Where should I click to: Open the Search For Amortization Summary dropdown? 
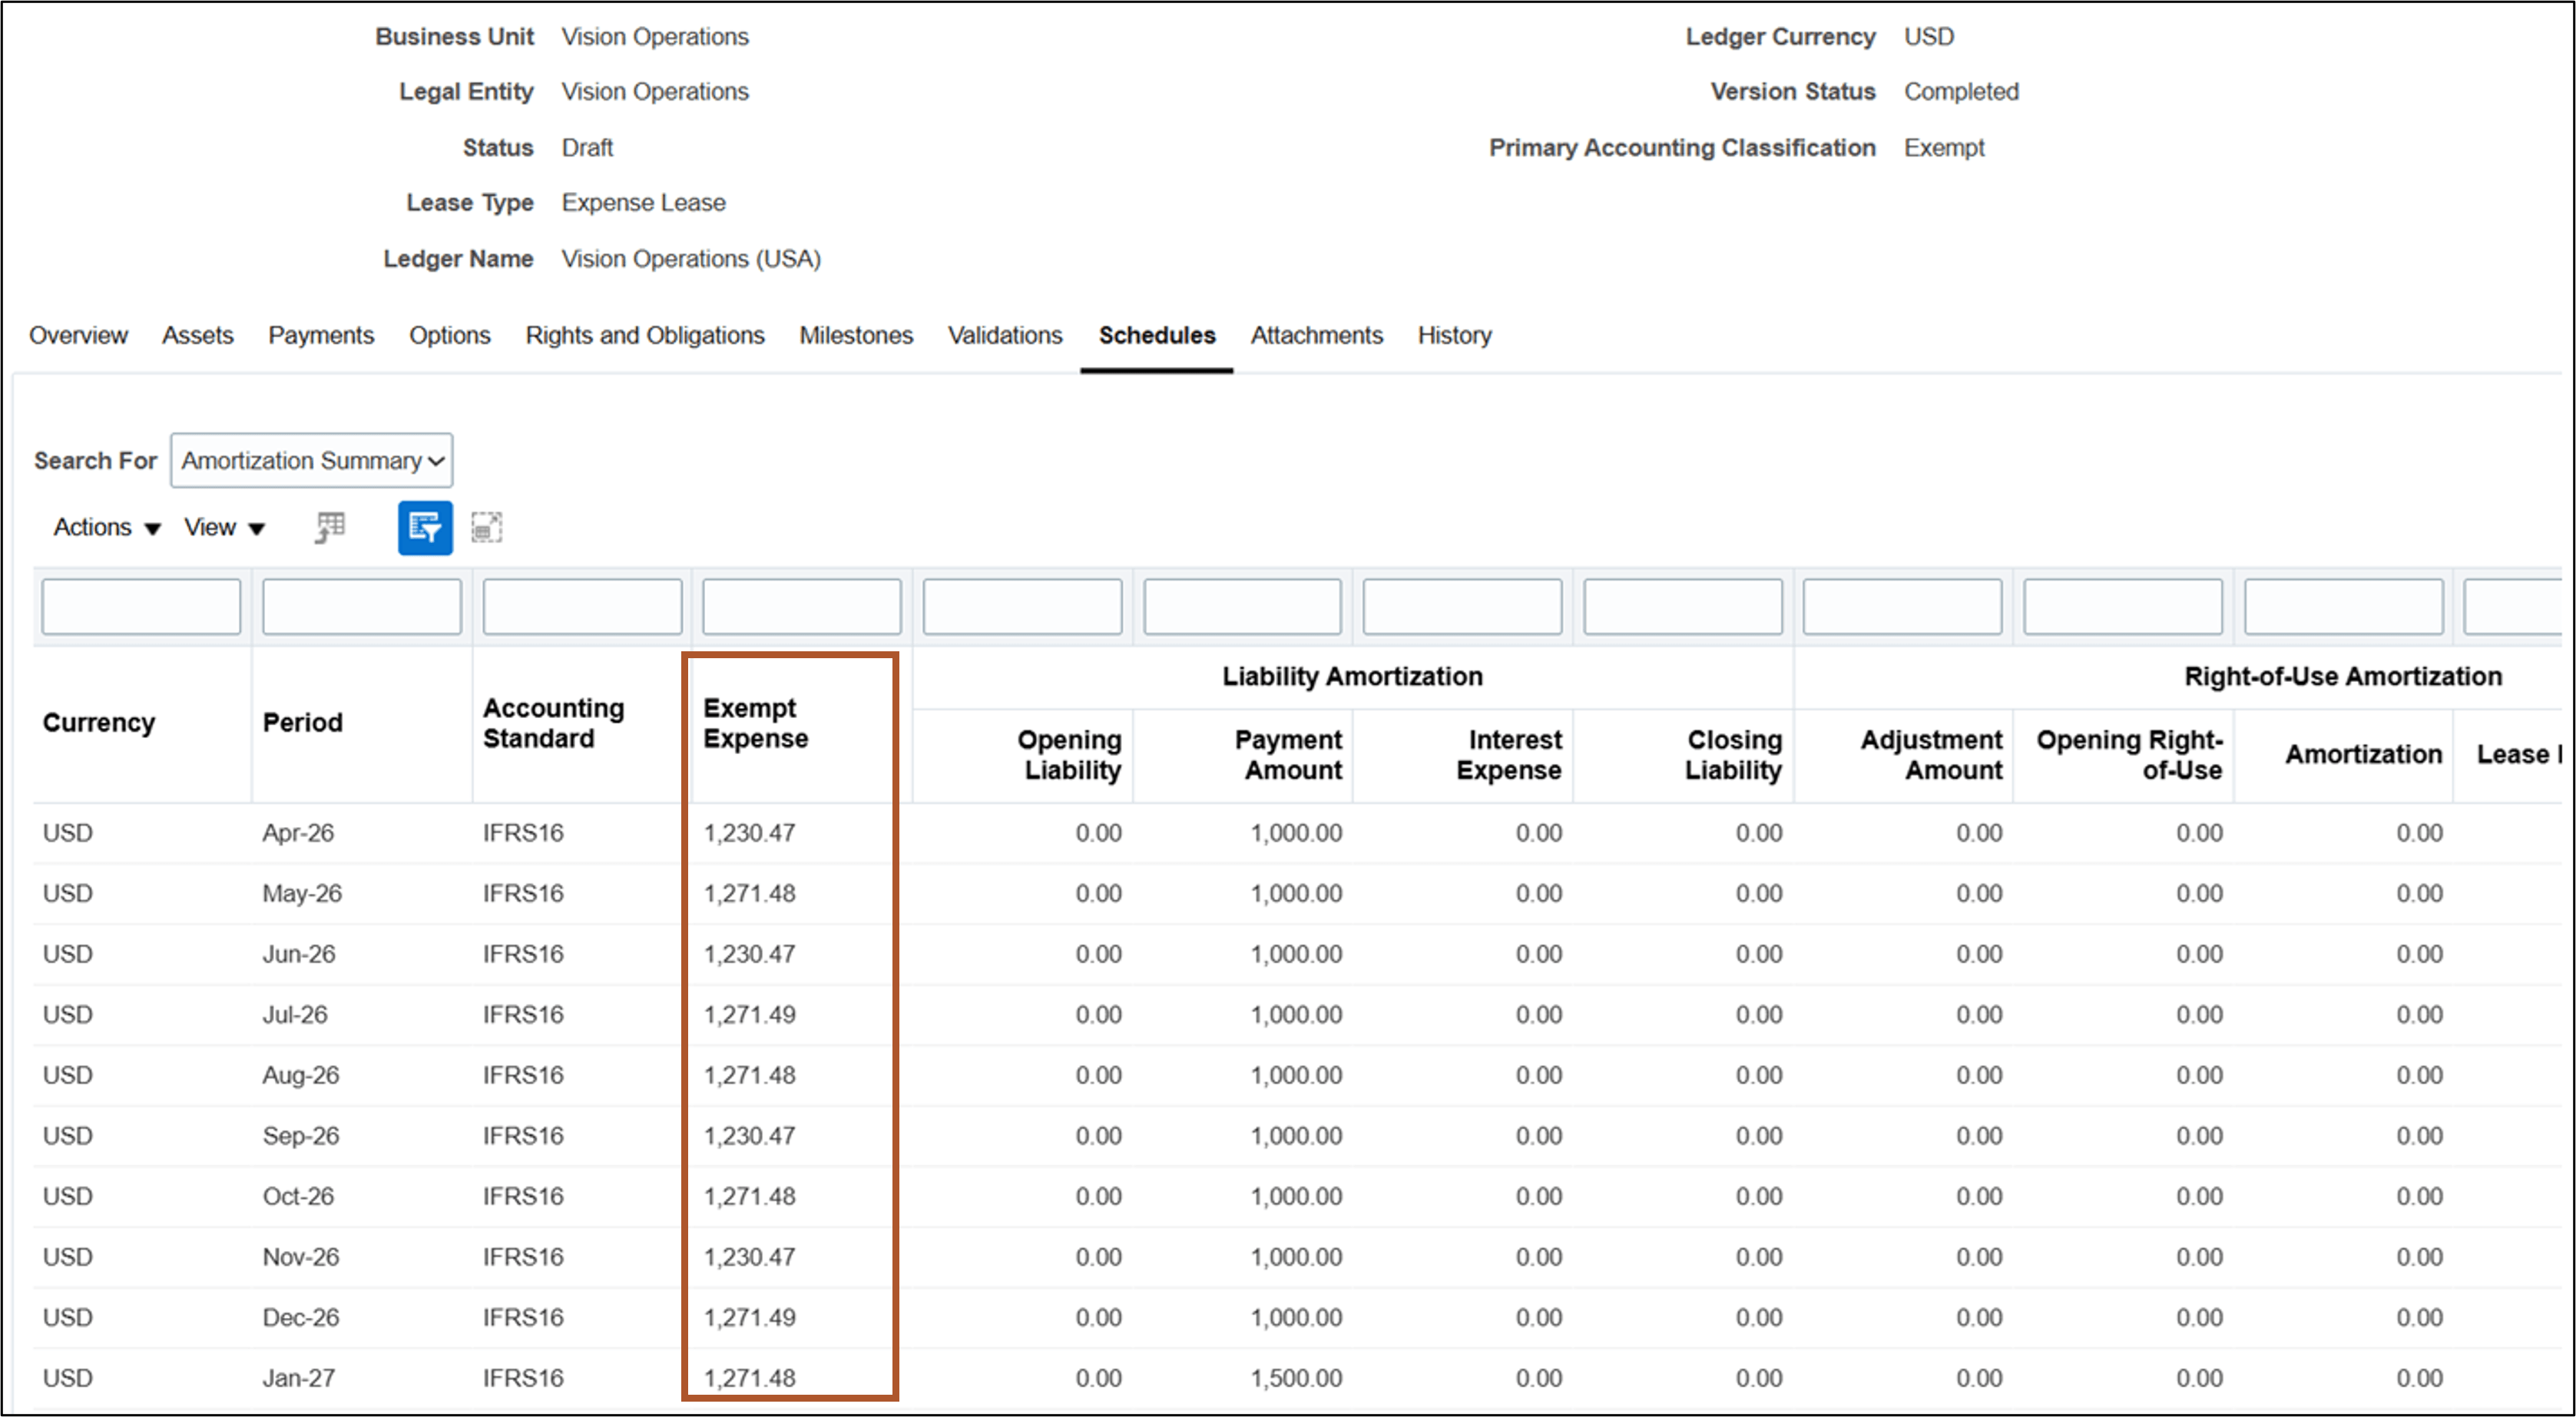pos(311,460)
